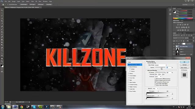Open Layers panel blend mode dropdown
This screenshot has height=109, width=195.
[x=178, y=38]
